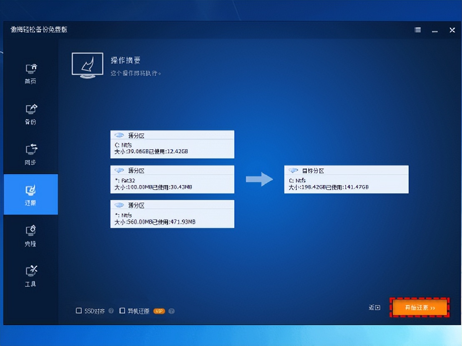Expand the first 源分区 C: Ntfs entry
This screenshot has width=462, height=346.
pos(172,144)
